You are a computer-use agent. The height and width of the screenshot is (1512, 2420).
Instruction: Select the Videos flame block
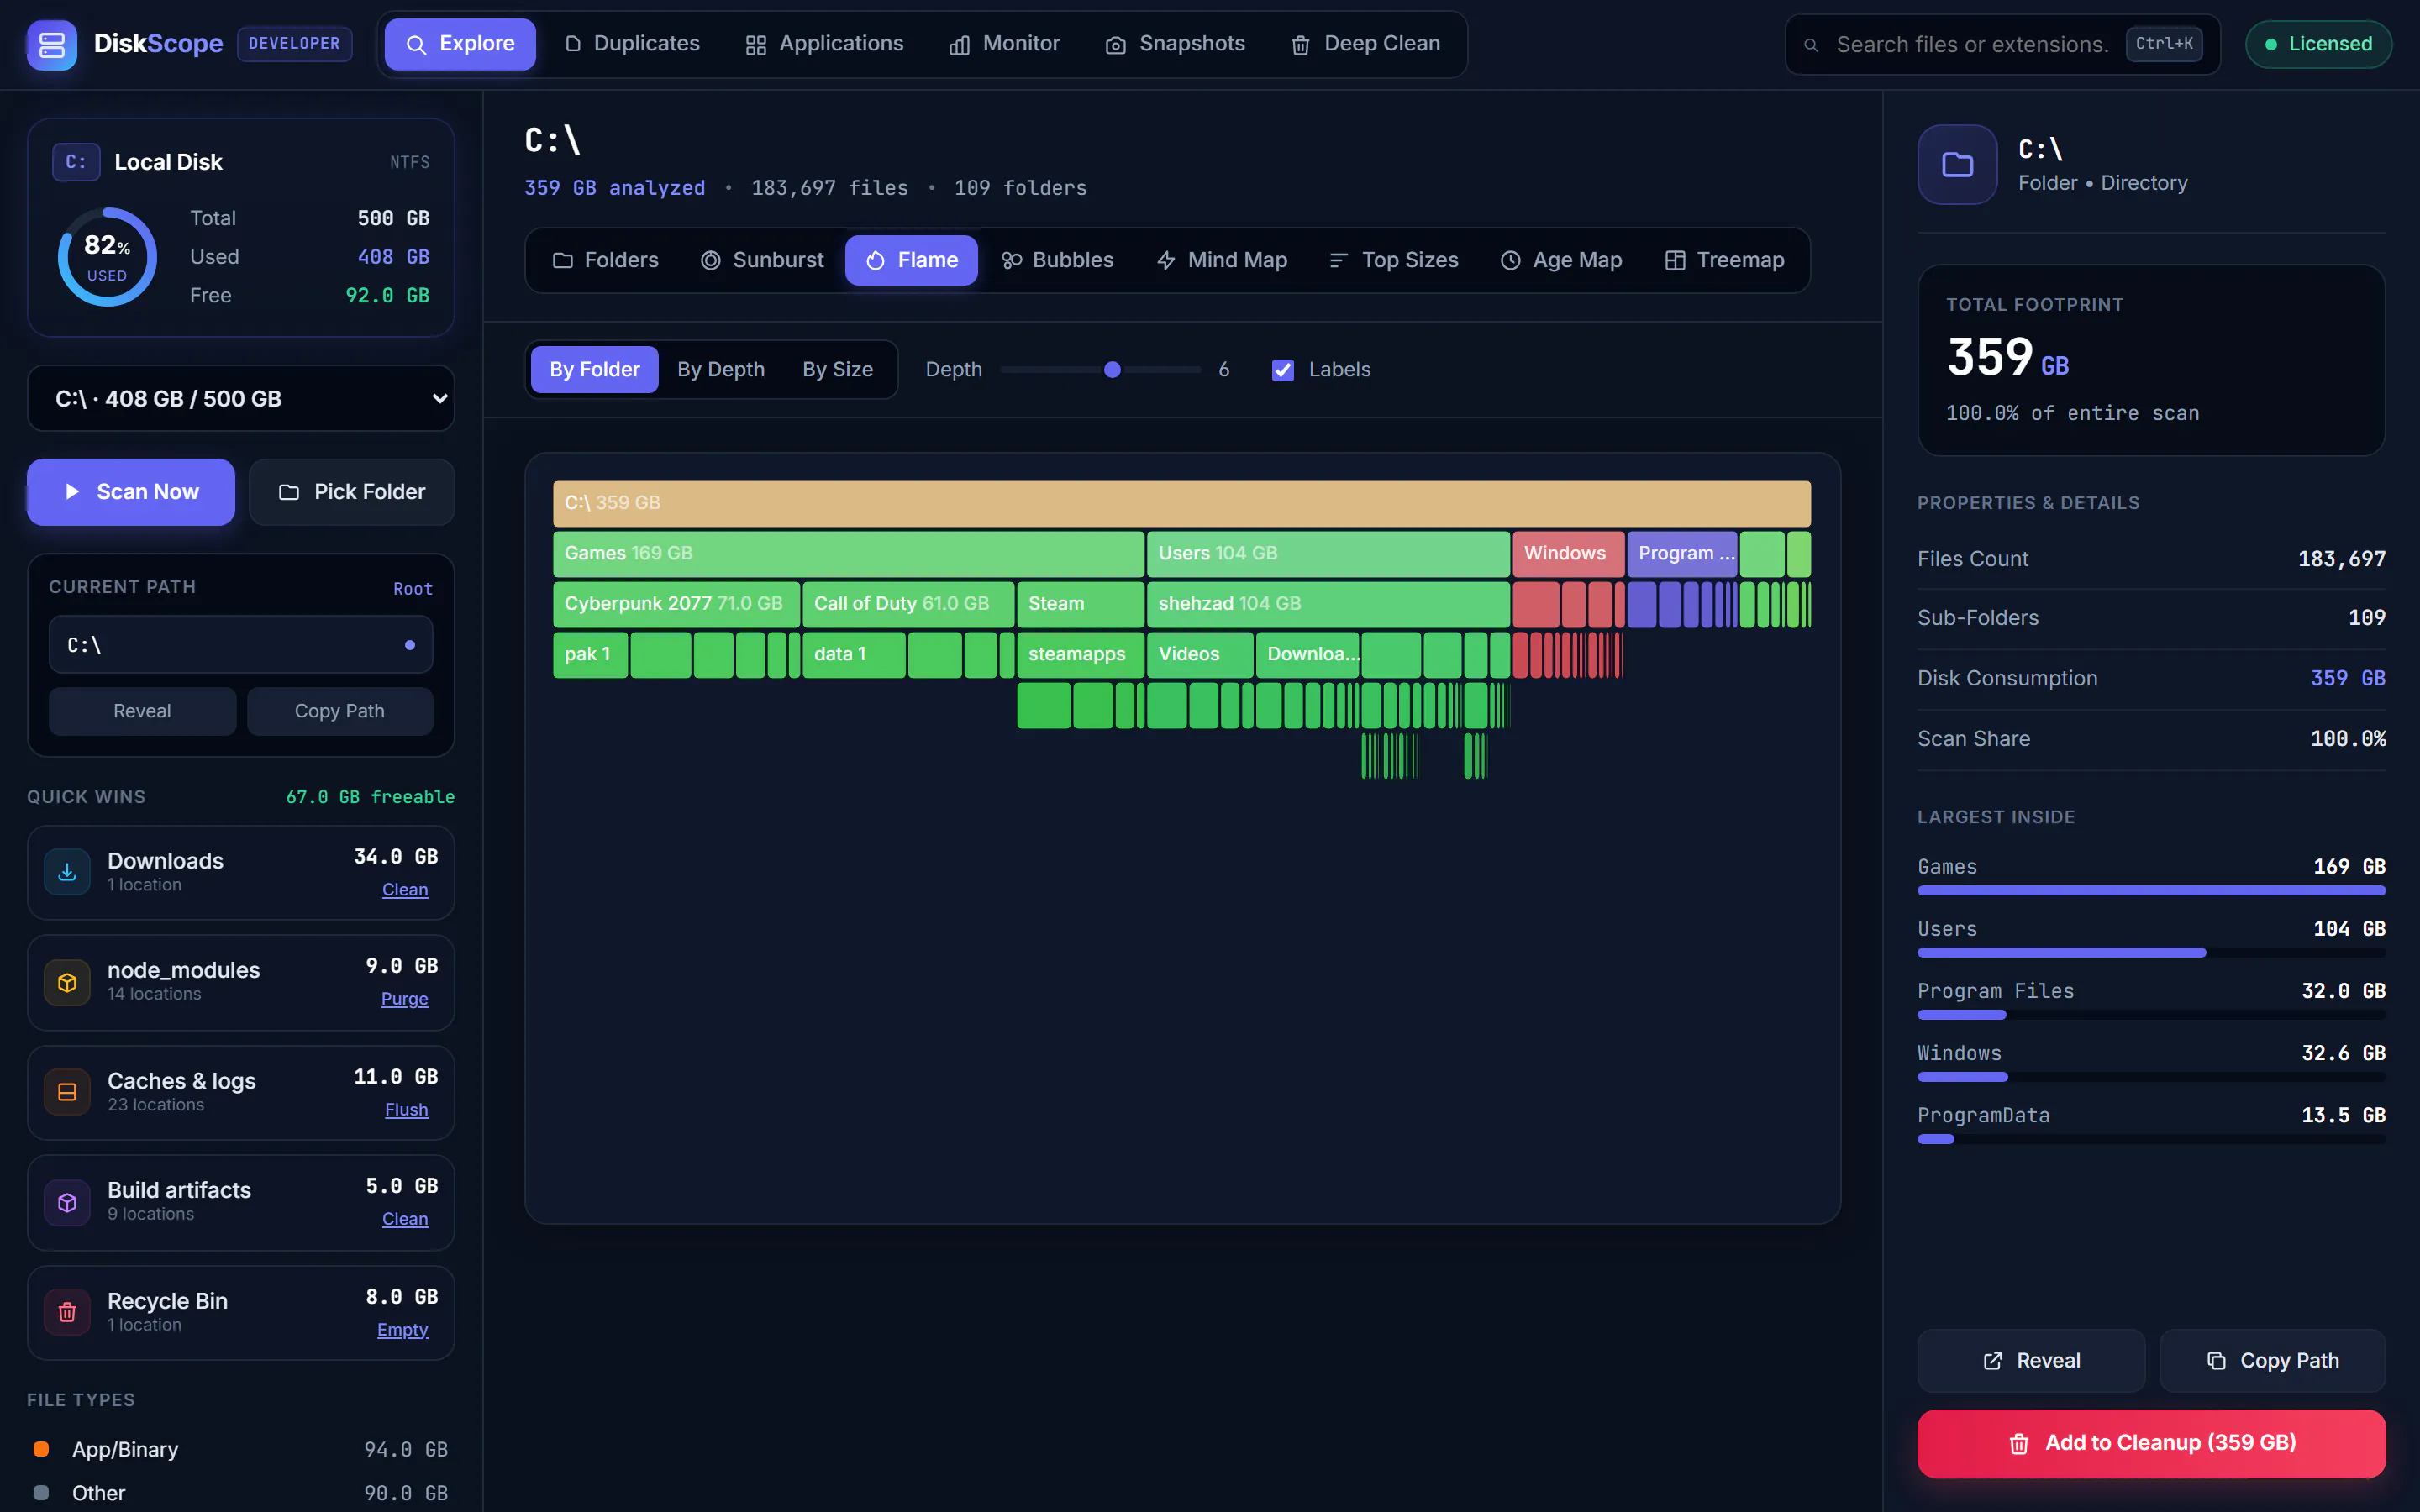pyautogui.click(x=1200, y=654)
